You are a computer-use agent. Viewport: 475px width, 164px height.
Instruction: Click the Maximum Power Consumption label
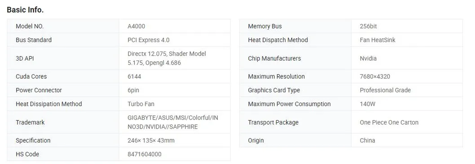pyautogui.click(x=289, y=104)
